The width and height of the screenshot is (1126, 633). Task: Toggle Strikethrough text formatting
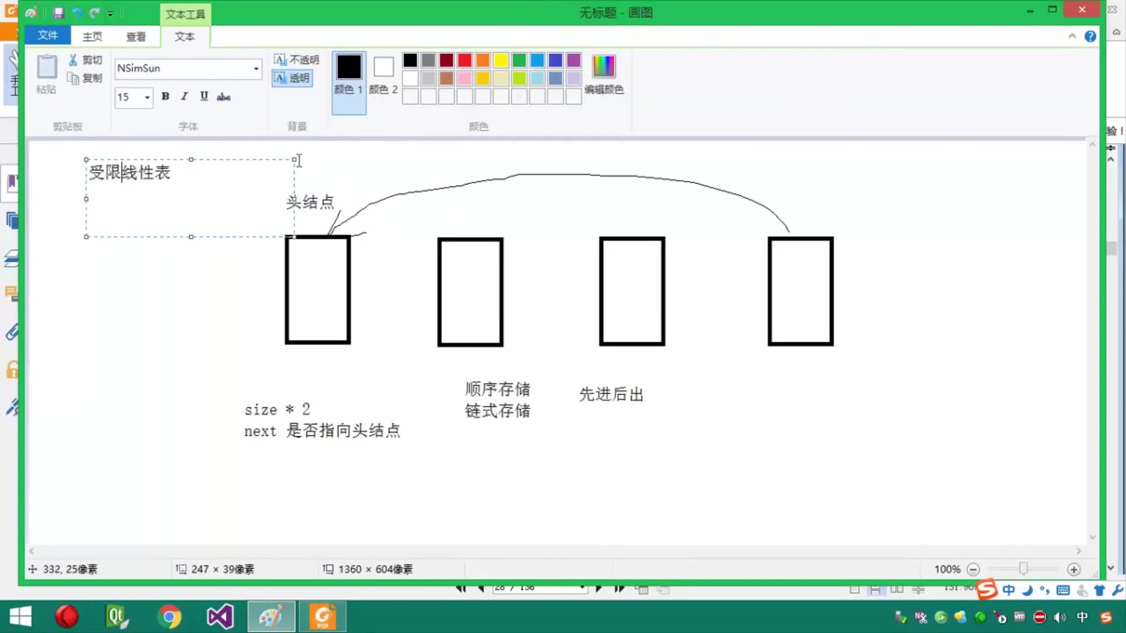(223, 97)
